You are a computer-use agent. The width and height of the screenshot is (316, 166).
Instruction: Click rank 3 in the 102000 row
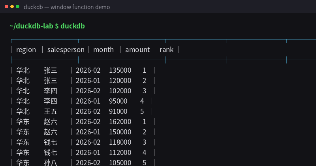point(144,91)
